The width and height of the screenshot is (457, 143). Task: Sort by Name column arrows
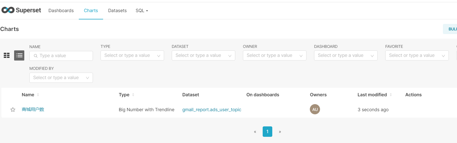click(x=38, y=95)
